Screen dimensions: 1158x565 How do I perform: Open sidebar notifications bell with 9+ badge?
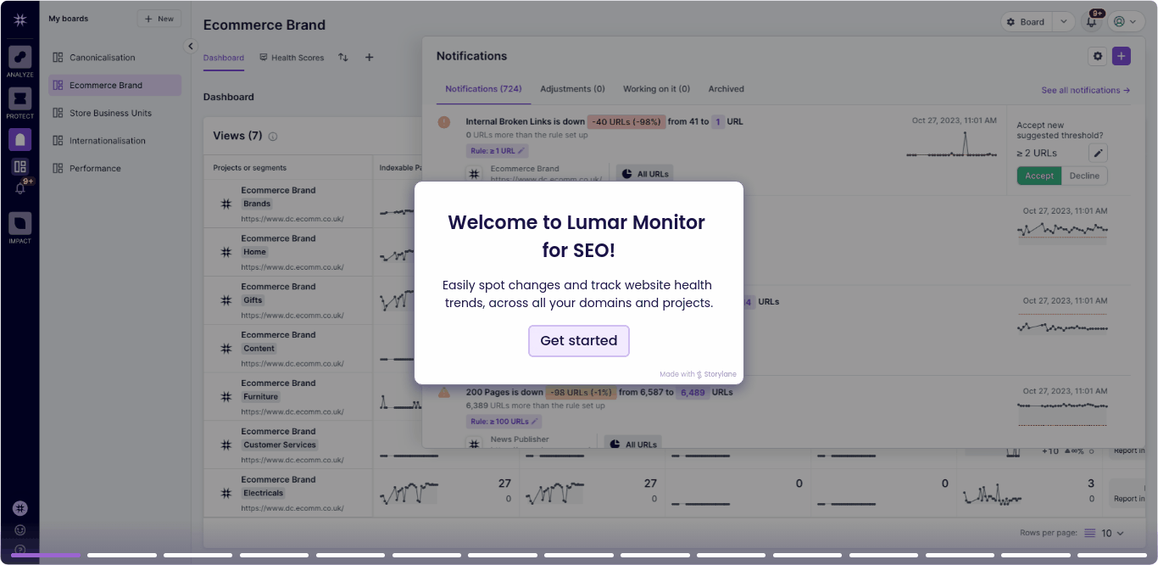(20, 188)
